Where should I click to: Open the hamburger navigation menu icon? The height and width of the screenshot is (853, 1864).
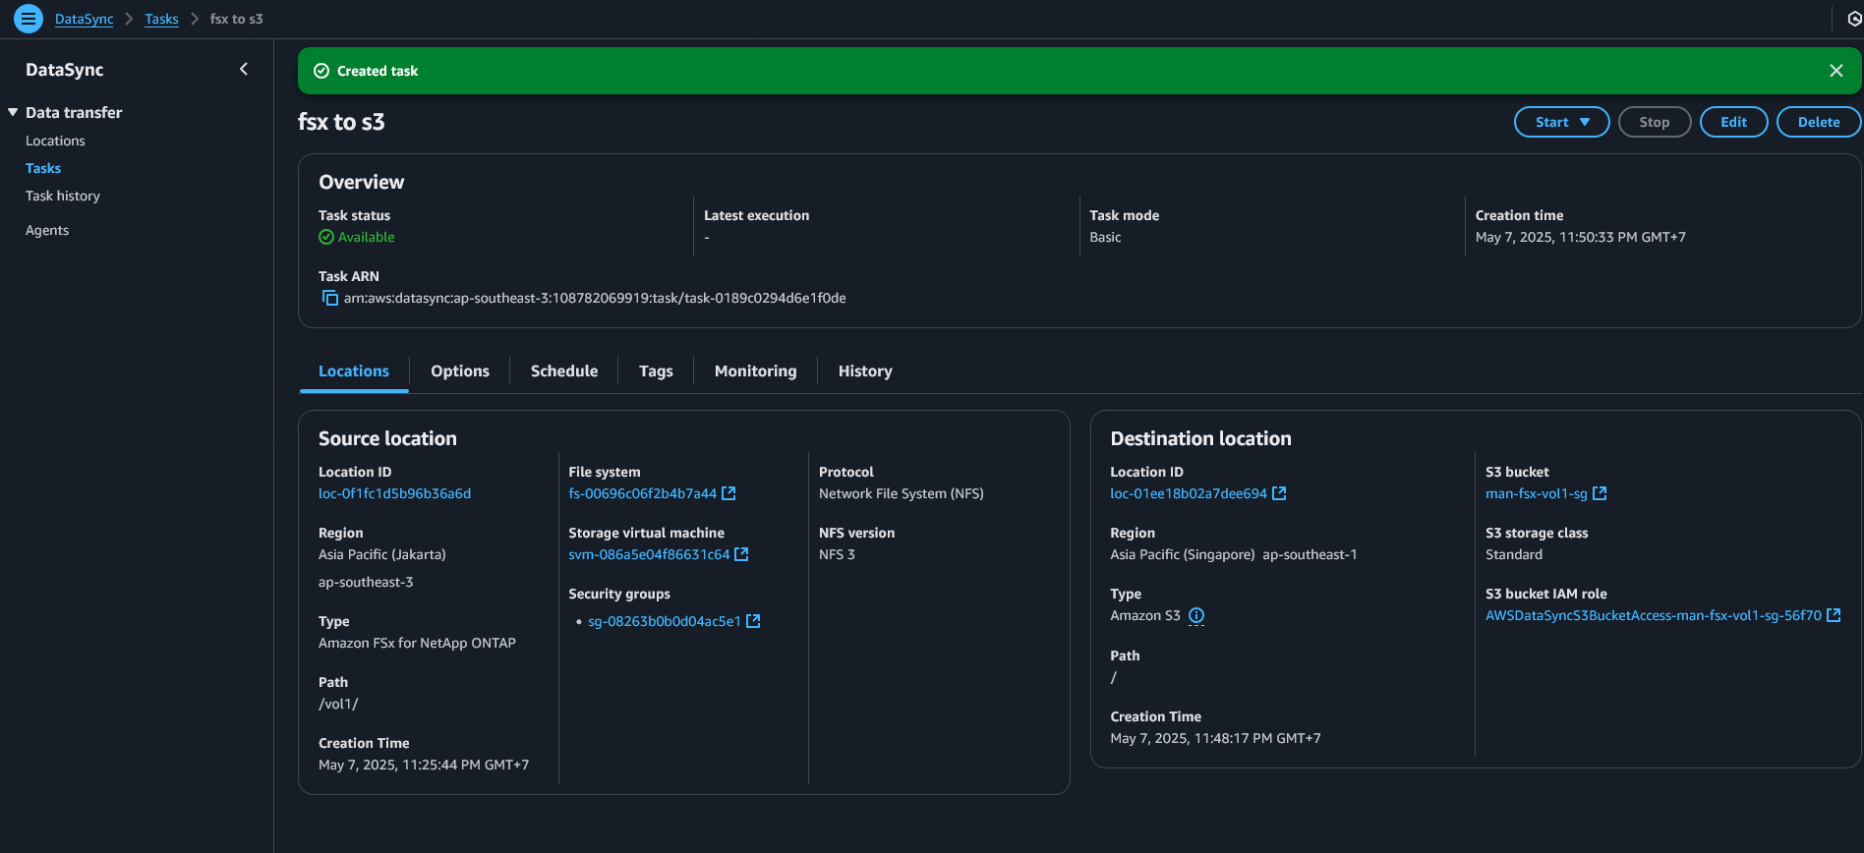pyautogui.click(x=29, y=18)
